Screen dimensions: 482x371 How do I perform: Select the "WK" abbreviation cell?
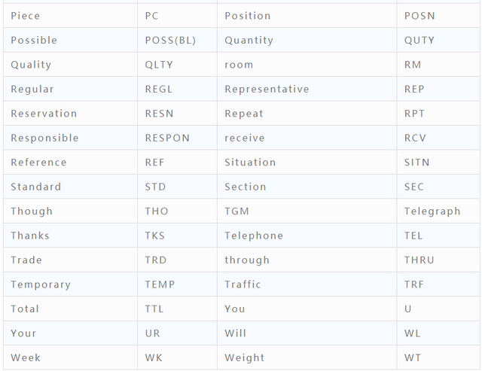pos(154,358)
